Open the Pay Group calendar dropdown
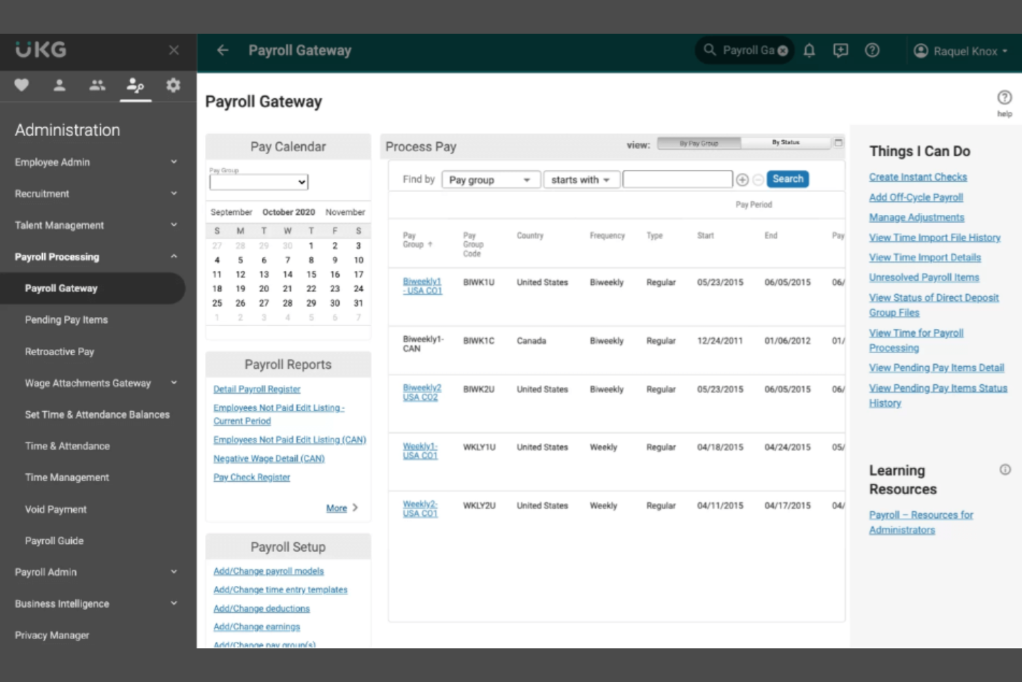Screen dimensions: 1022x682 259,182
